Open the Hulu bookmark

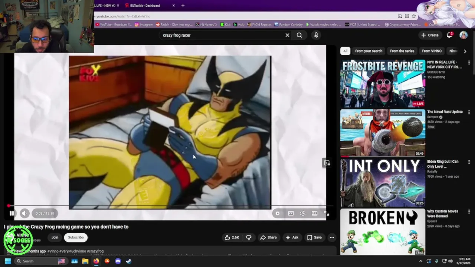click(239, 24)
